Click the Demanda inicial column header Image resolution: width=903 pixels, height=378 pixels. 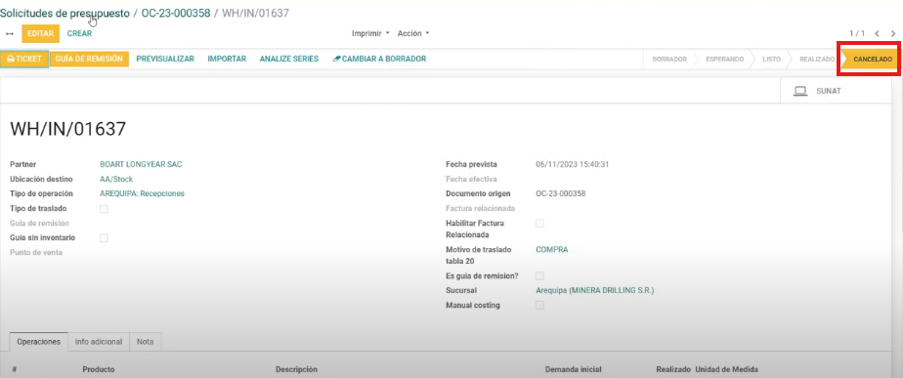point(573,369)
